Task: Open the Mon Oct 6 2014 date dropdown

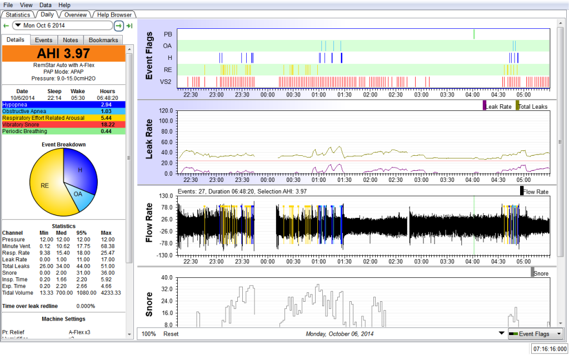Action: (x=62, y=26)
